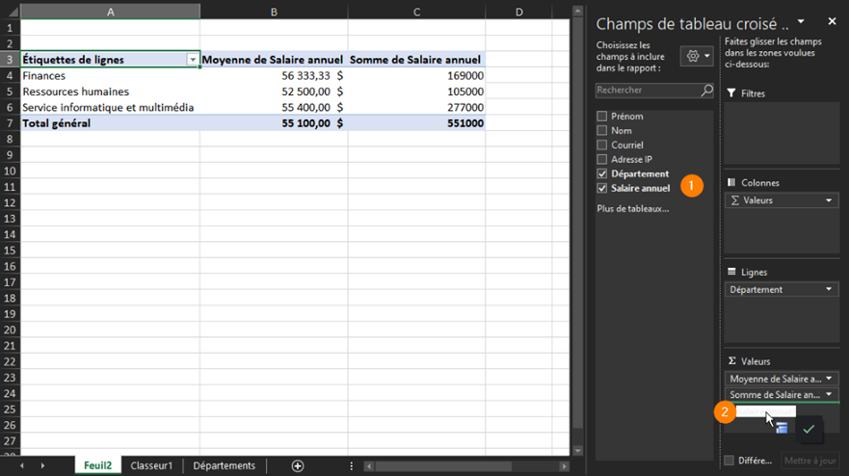Switch to the Classeur1 sheet tab
Viewport: 849px width, 476px height.
pos(151,466)
